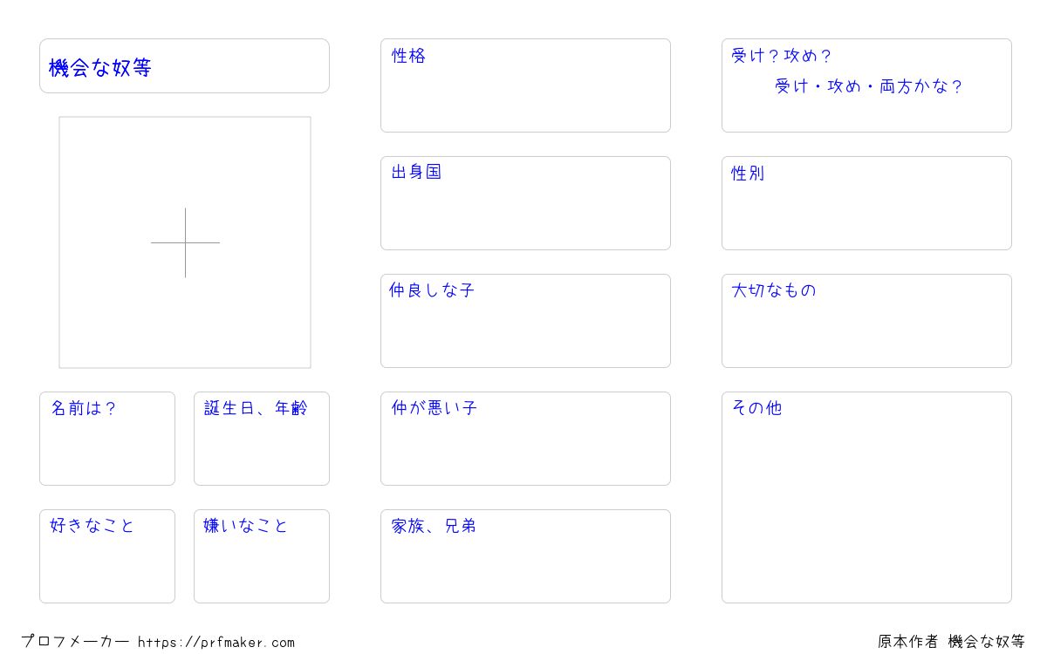The image size is (1047, 654).
Task: Click the 家族、兄弟 field
Action: [x=525, y=556]
